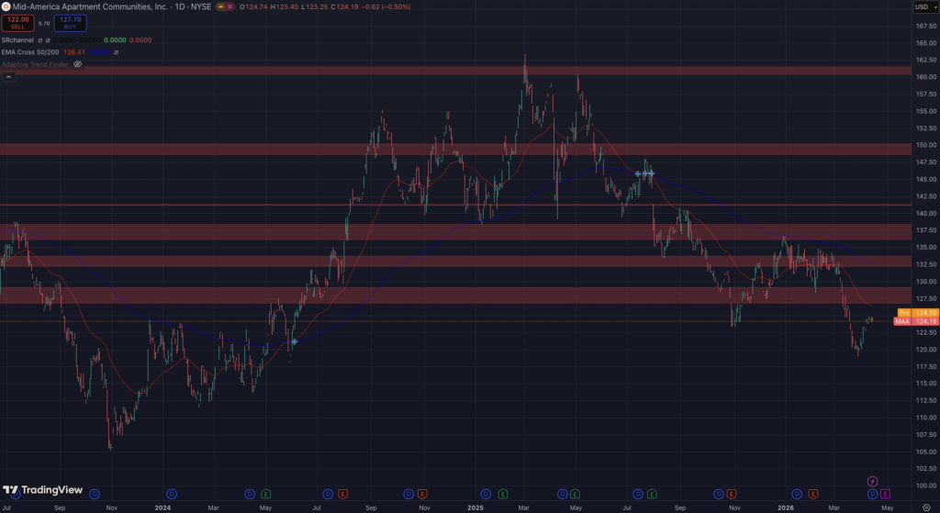Click the 127.70 BUY button

(70, 23)
